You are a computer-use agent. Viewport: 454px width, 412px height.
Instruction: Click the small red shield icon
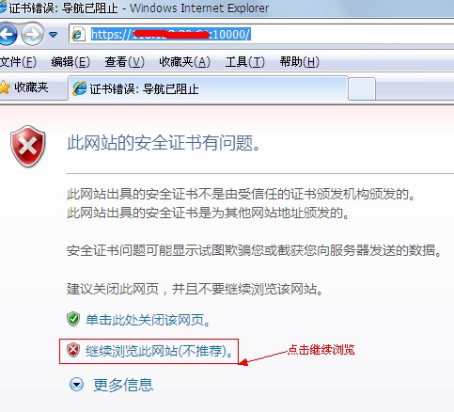click(x=73, y=350)
